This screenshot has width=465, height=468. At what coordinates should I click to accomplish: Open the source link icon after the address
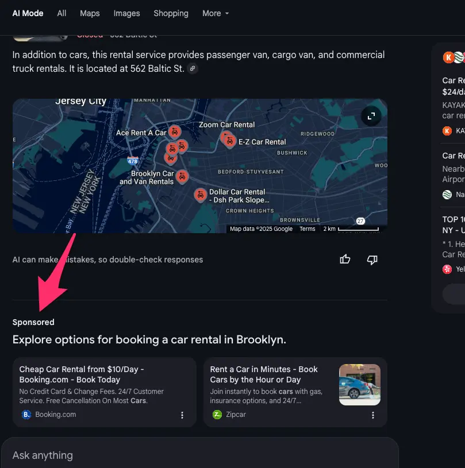click(x=193, y=68)
